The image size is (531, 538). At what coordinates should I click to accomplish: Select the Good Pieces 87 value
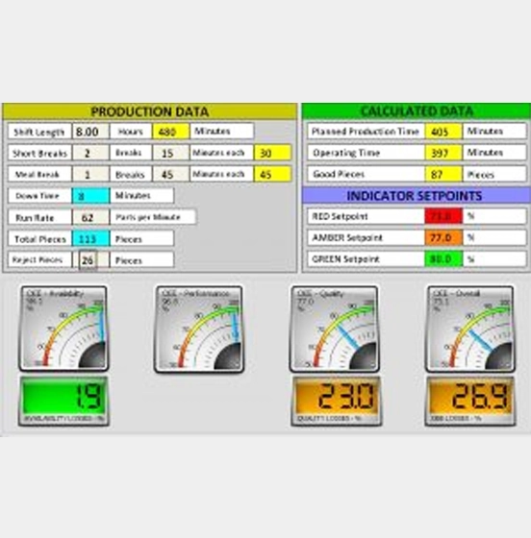pyautogui.click(x=443, y=174)
